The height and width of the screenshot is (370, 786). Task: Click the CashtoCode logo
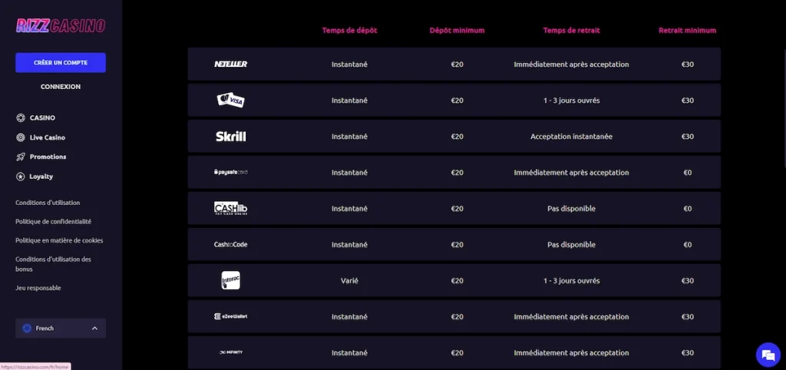230,245
